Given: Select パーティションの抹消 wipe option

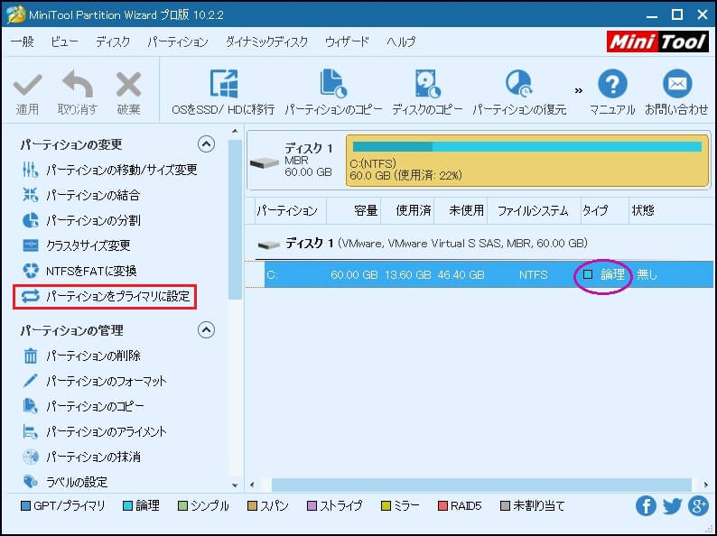Looking at the screenshot, I should (81, 457).
